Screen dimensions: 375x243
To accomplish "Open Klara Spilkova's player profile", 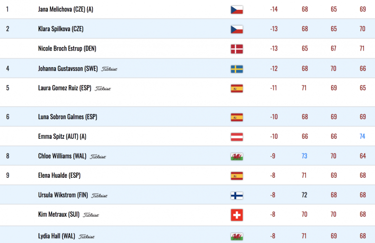I will tap(61, 29).
